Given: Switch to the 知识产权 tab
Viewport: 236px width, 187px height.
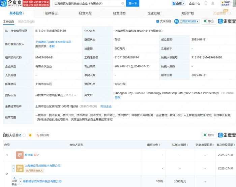Looking at the screenshot, I should (x=188, y=13).
